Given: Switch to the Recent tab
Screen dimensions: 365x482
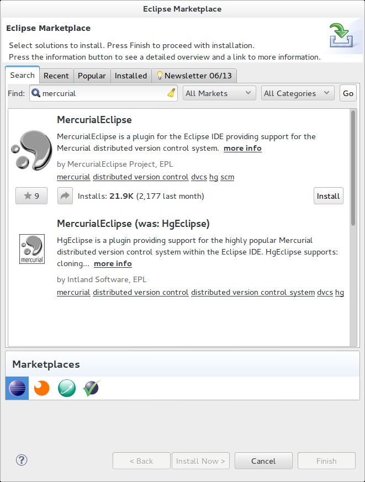Looking at the screenshot, I should pyautogui.click(x=56, y=76).
